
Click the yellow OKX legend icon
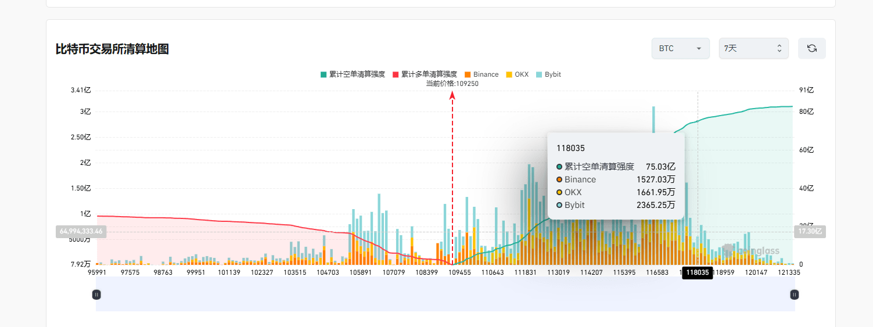point(509,74)
